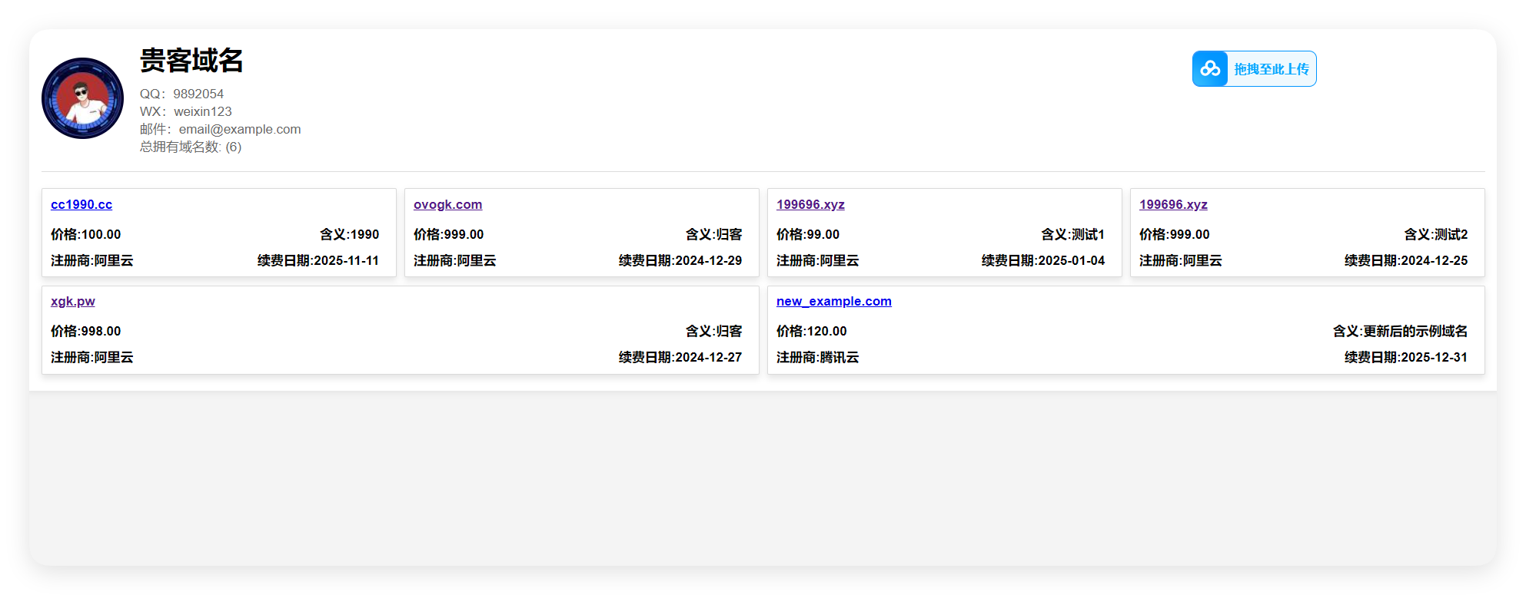Click the 拖拽至此上传 button text

tap(1271, 69)
